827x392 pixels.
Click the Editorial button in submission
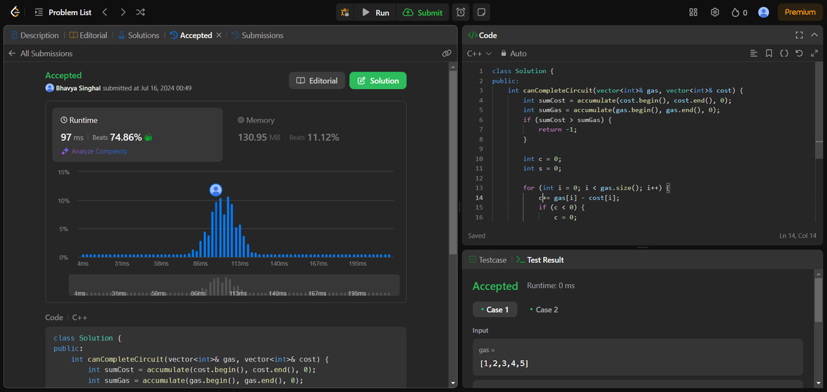coord(317,81)
